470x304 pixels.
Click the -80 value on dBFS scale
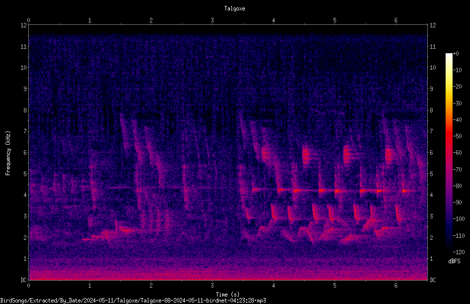457,186
